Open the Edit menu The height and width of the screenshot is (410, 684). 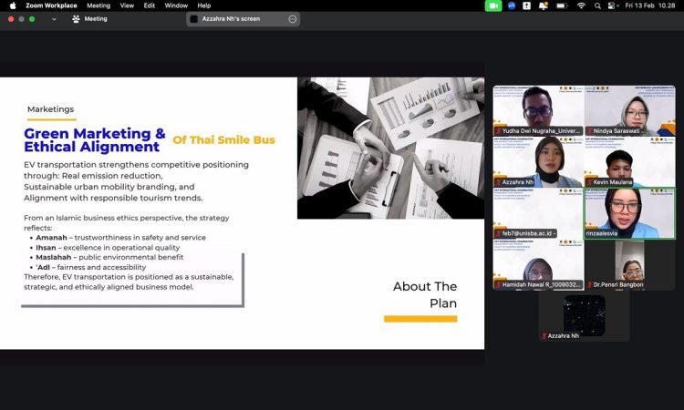pos(150,5)
